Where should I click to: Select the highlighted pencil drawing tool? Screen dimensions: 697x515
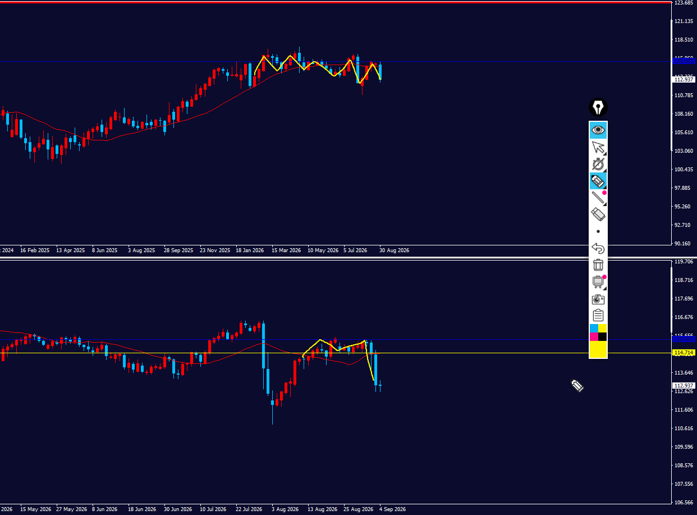598,181
